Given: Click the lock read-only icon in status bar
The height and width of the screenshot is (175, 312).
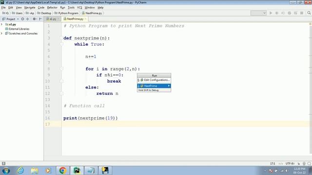Looking at the screenshot, I should 299,163.
